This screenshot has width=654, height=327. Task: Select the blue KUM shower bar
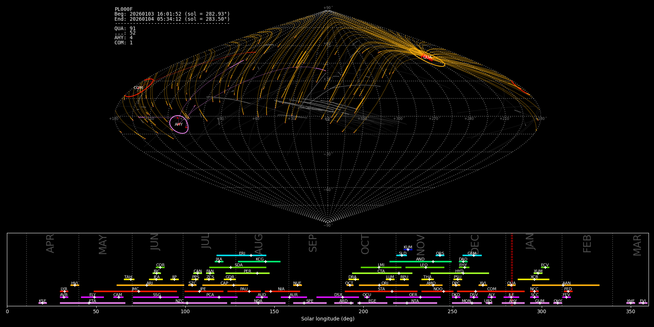408,250
